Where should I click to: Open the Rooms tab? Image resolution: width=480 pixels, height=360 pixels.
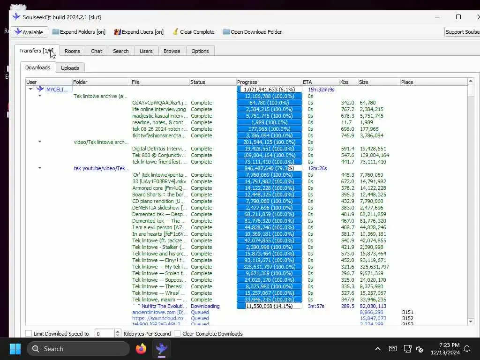(x=72, y=51)
